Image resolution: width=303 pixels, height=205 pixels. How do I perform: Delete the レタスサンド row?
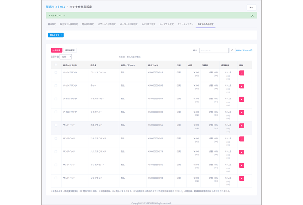[241, 179]
